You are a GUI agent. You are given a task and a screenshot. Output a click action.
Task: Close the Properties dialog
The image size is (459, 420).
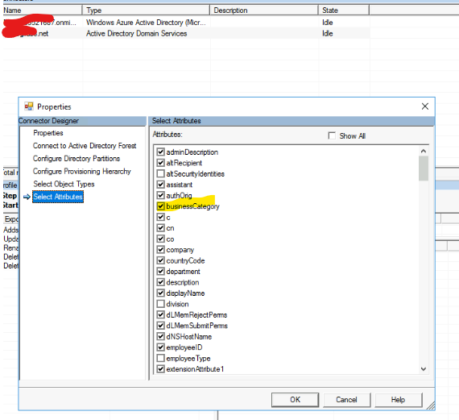click(424, 106)
